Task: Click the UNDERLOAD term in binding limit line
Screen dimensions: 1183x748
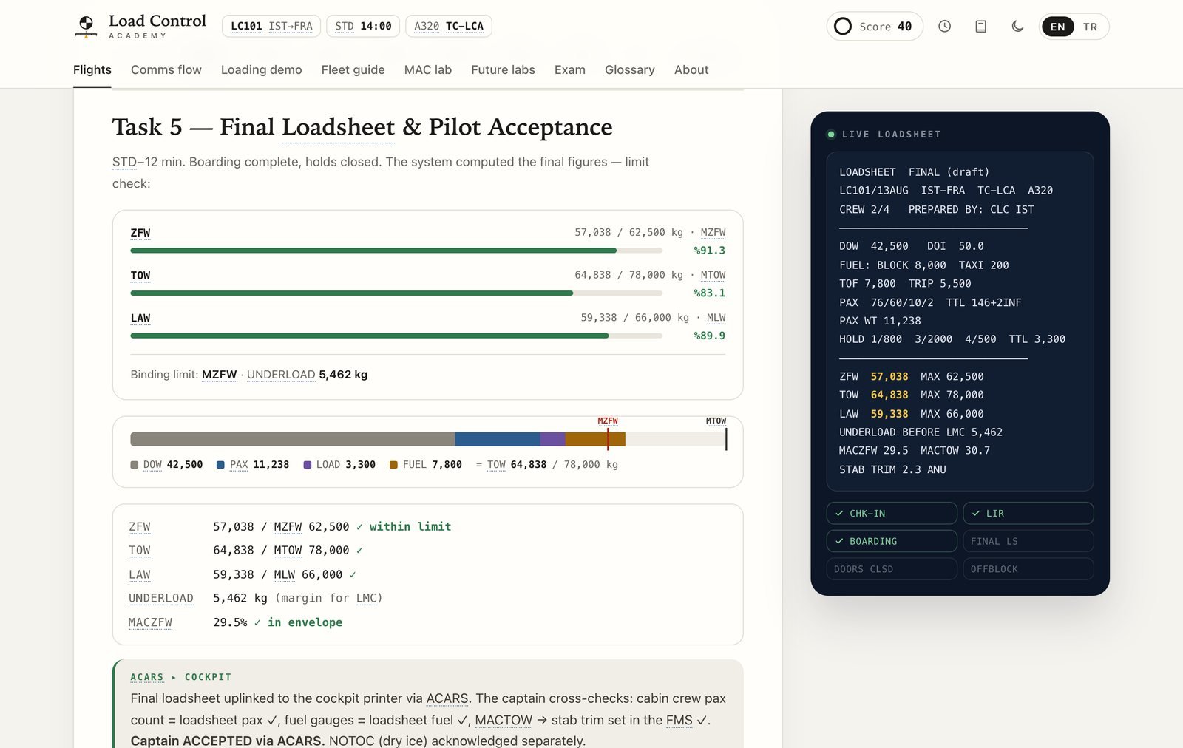Action: pyautogui.click(x=281, y=375)
